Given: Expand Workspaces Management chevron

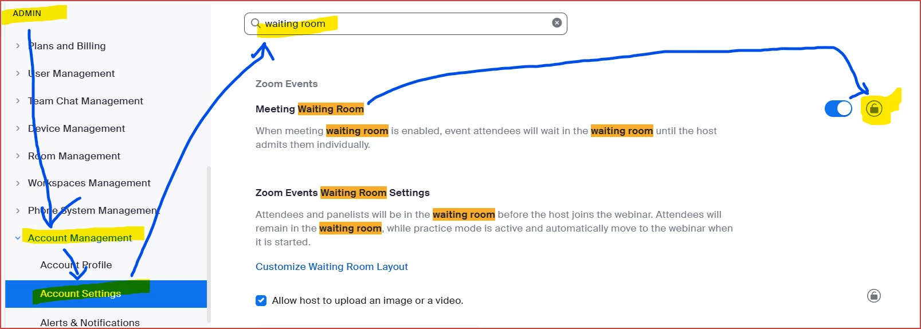Looking at the screenshot, I should coord(18,183).
